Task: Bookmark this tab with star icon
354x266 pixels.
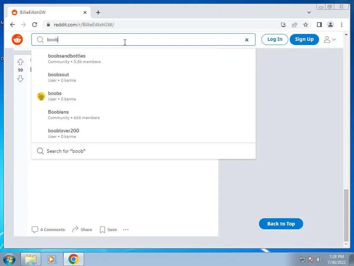Action: click(306, 25)
